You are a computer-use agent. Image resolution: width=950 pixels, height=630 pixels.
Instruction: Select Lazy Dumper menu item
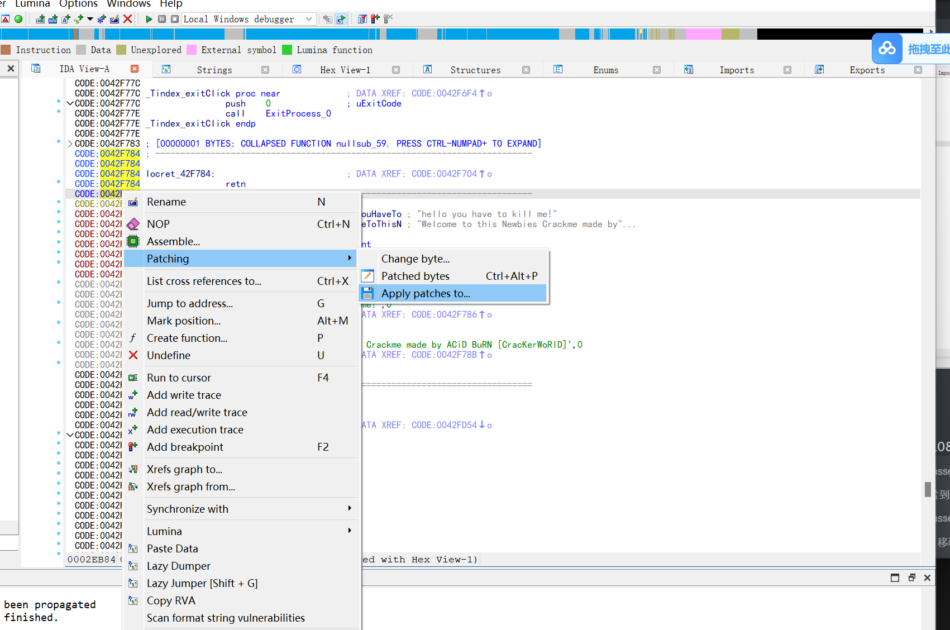241,566
